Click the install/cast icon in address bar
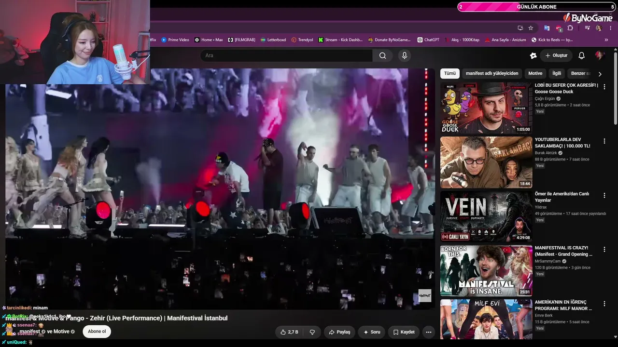The height and width of the screenshot is (347, 618). (x=520, y=28)
